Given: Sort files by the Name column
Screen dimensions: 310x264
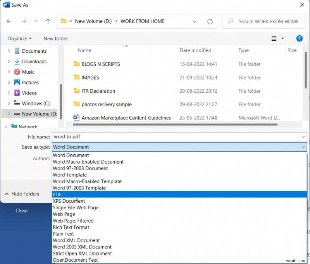Looking at the screenshot, I should tap(84, 50).
